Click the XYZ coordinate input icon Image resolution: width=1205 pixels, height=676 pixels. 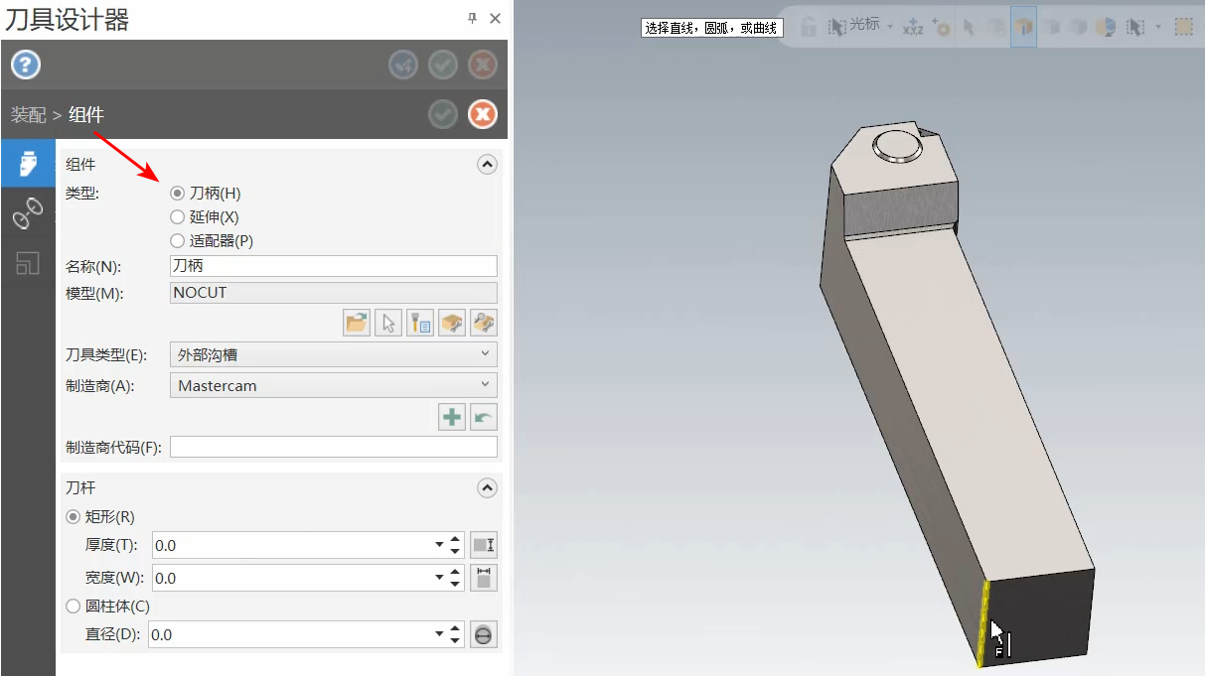coord(912,28)
